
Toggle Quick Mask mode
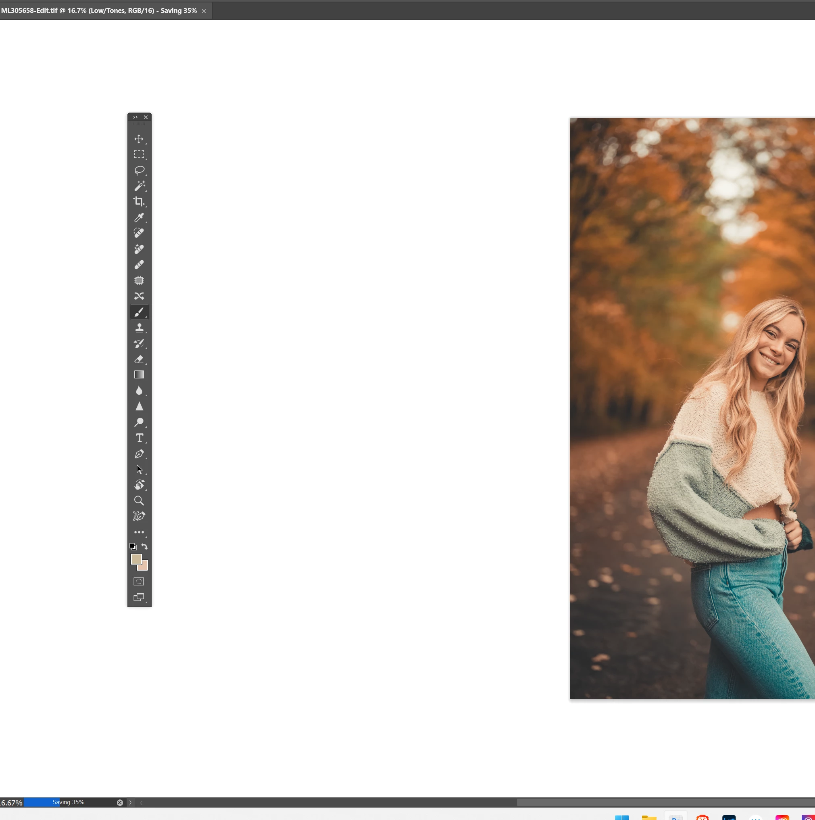[139, 581]
